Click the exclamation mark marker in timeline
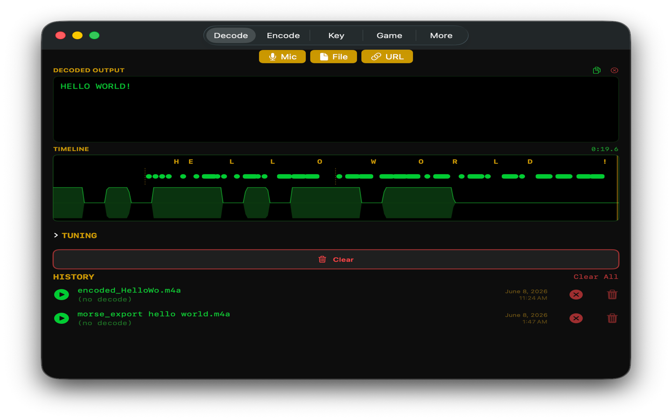Screen dimensions: 672x420 coord(605,161)
